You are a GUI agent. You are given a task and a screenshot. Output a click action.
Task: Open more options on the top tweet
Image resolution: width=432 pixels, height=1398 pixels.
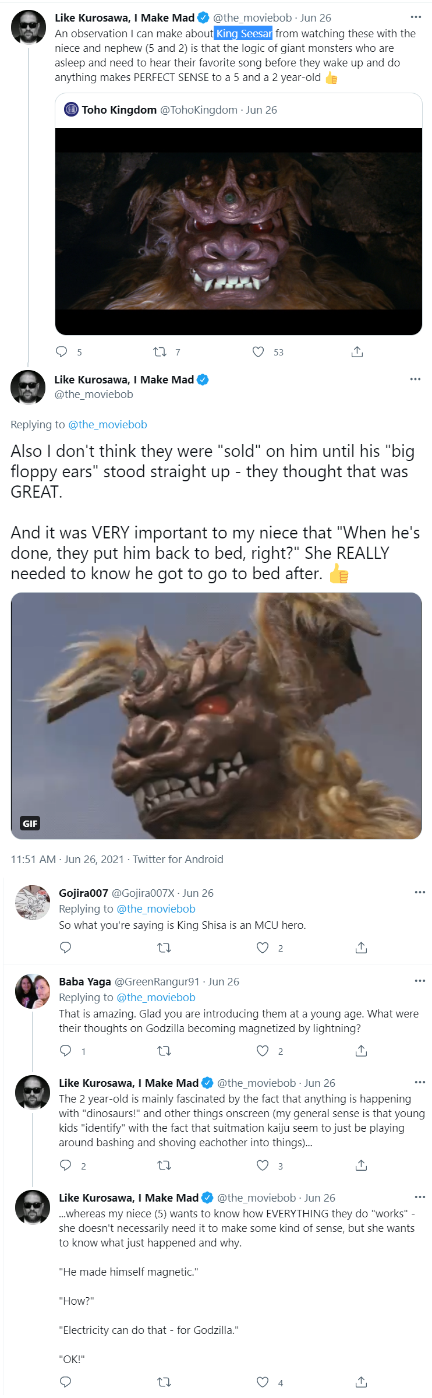coord(416,17)
